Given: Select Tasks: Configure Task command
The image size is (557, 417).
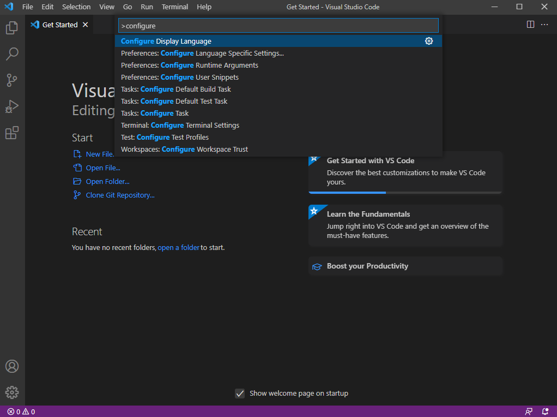Looking at the screenshot, I should pyautogui.click(x=278, y=113).
